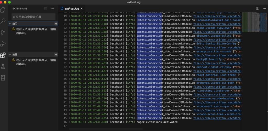Click the 热门 section count badge
This screenshot has height=131, width=268.
pos(56,24)
